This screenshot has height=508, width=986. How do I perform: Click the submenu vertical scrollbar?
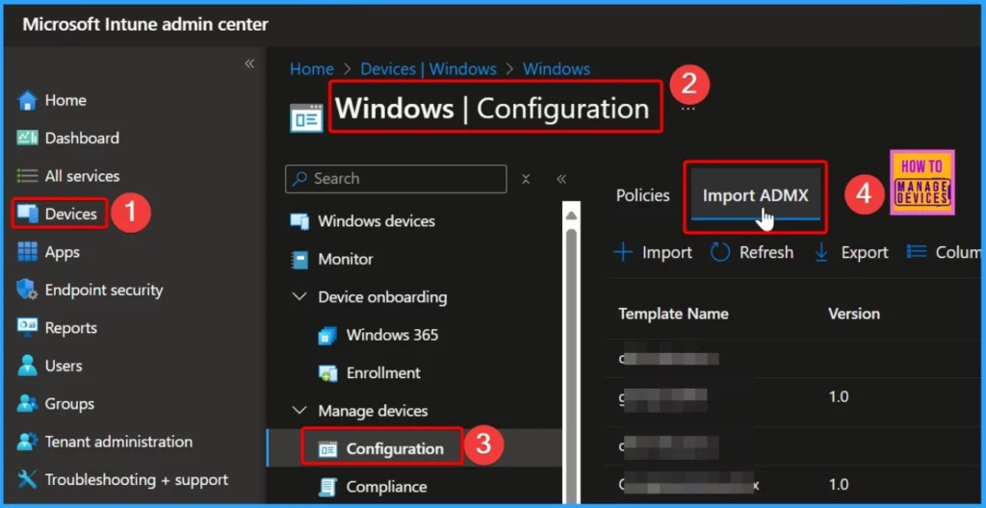[x=571, y=365]
